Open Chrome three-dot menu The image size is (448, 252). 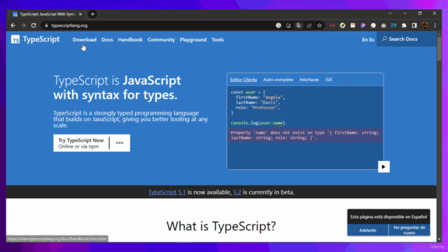(x=435, y=25)
